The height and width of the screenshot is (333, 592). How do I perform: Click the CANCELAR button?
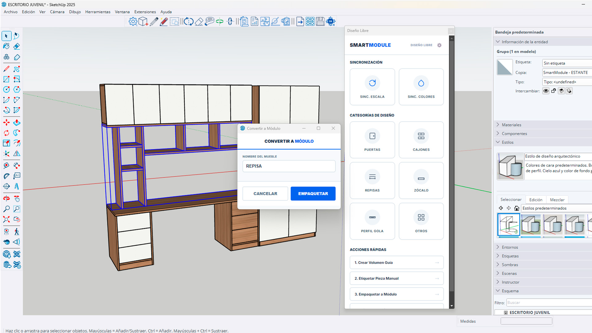tap(265, 194)
